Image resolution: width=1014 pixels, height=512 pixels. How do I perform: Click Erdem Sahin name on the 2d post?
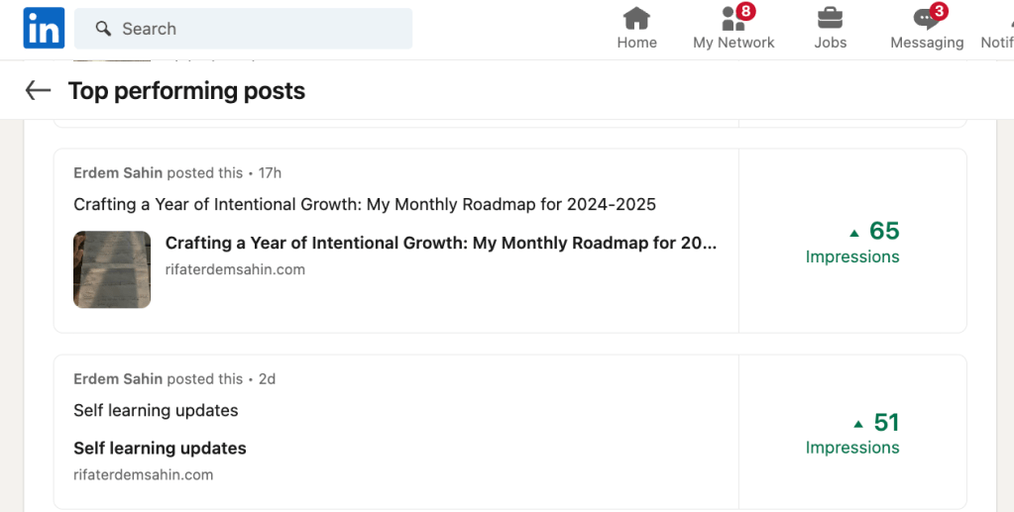[118, 379]
